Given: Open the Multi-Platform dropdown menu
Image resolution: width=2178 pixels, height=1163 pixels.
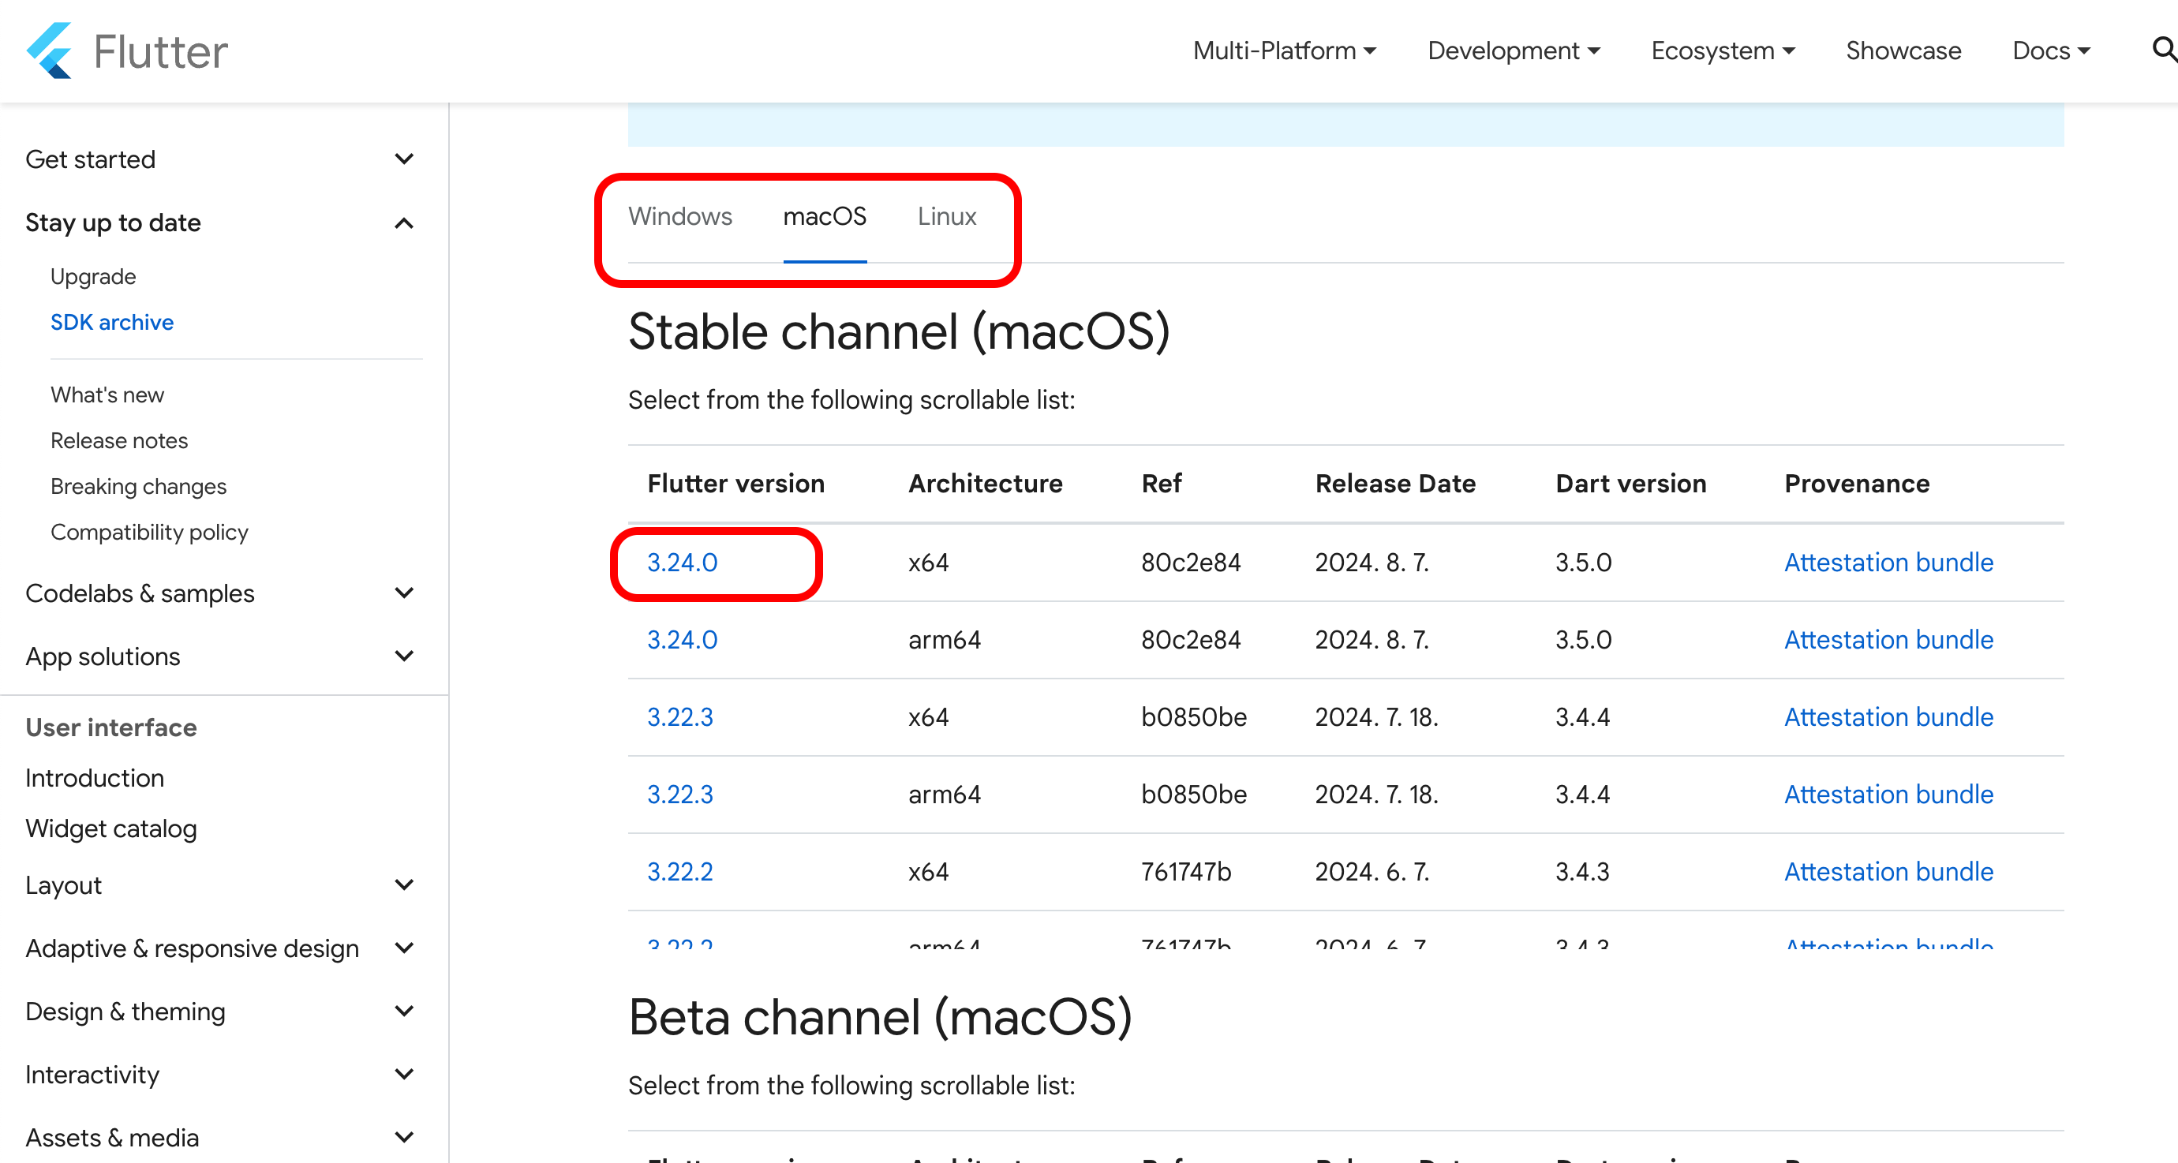Looking at the screenshot, I should pos(1283,50).
